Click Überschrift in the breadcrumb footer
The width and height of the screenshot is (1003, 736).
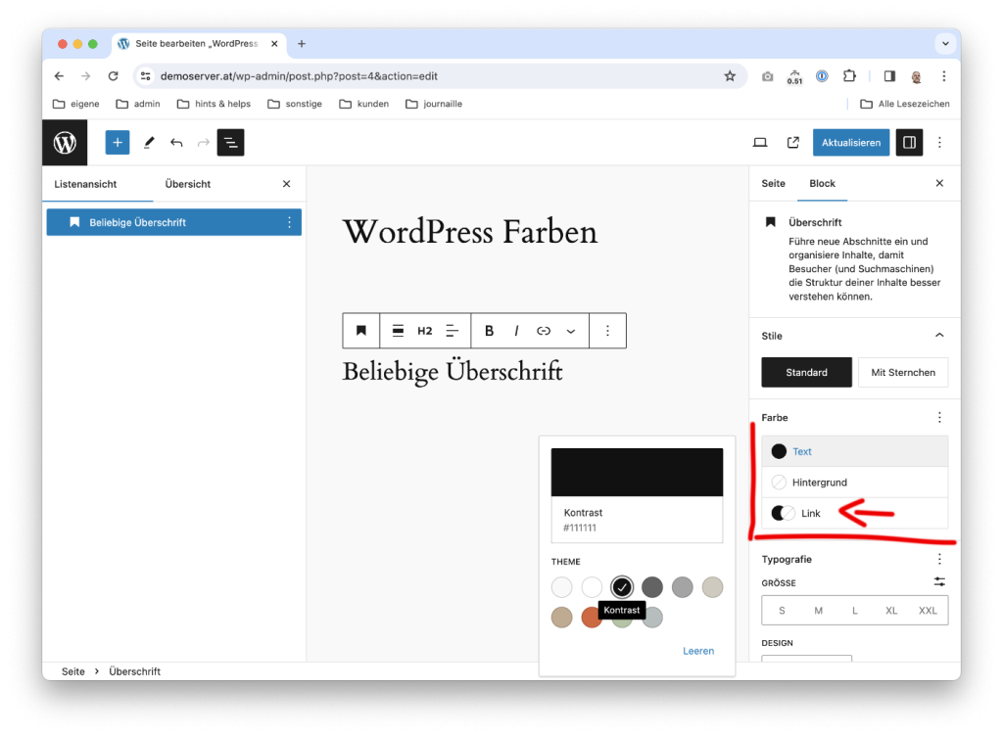(134, 671)
